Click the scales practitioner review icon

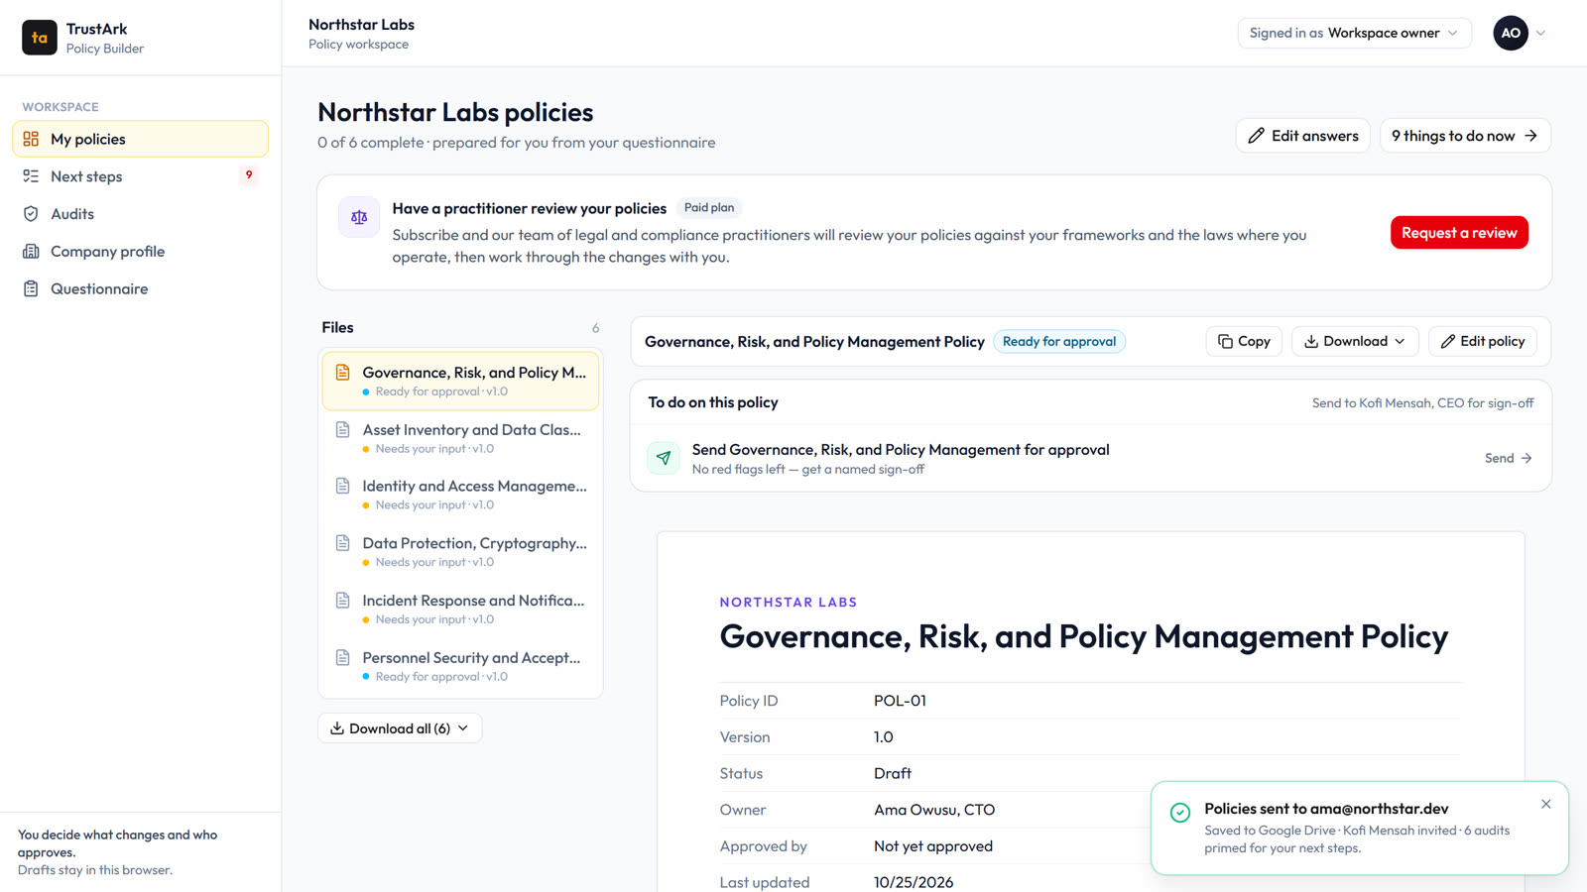pyautogui.click(x=359, y=217)
